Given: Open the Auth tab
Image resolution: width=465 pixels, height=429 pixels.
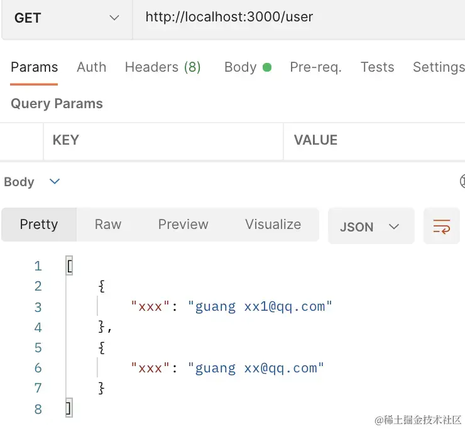Looking at the screenshot, I should point(91,67).
